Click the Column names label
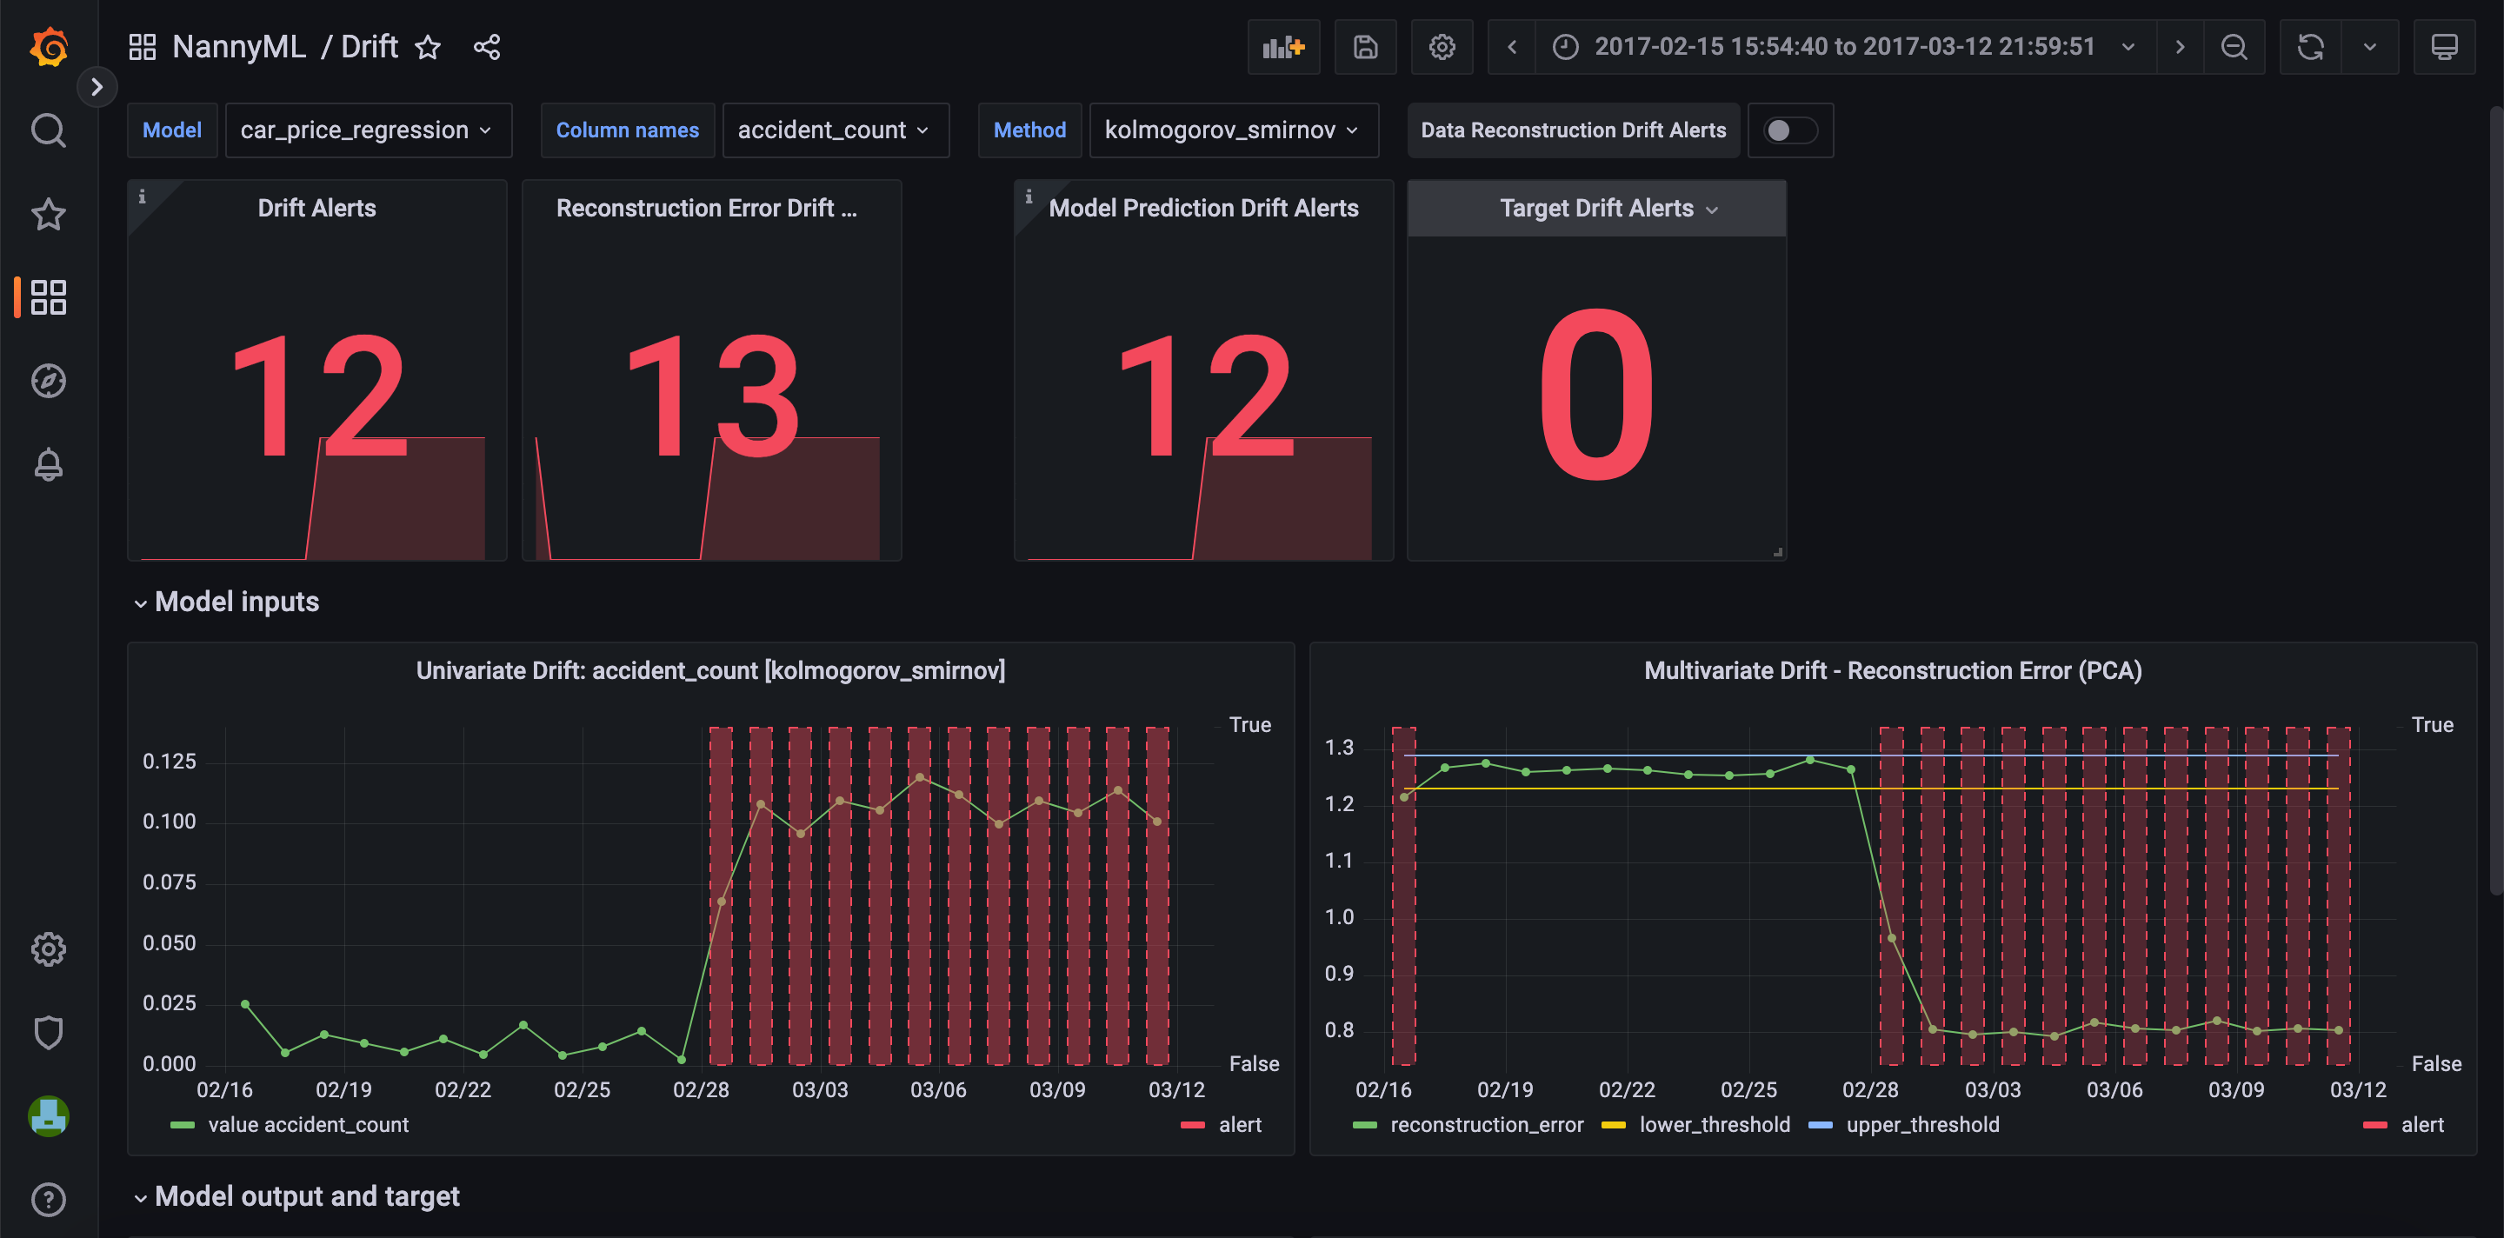Viewport: 2504px width, 1238px height. 627,130
